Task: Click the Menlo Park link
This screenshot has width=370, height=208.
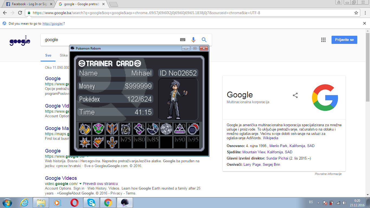Action: pos(278,146)
